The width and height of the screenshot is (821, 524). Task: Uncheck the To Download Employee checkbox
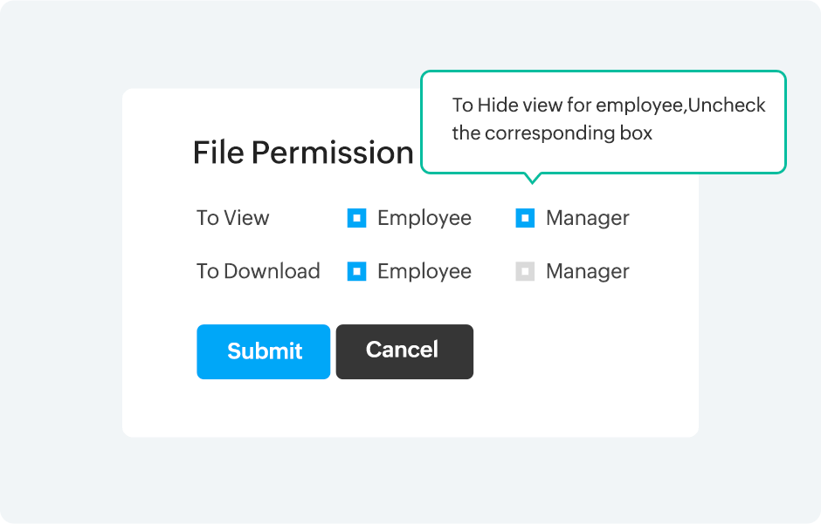[x=356, y=271]
